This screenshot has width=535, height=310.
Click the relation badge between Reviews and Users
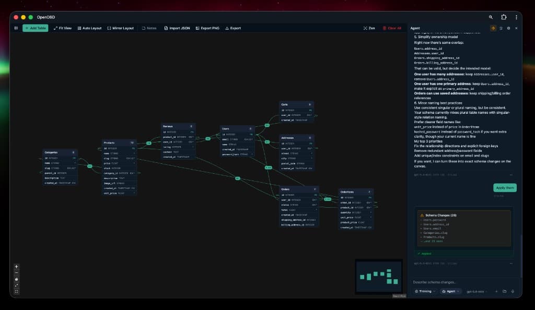point(208,139)
